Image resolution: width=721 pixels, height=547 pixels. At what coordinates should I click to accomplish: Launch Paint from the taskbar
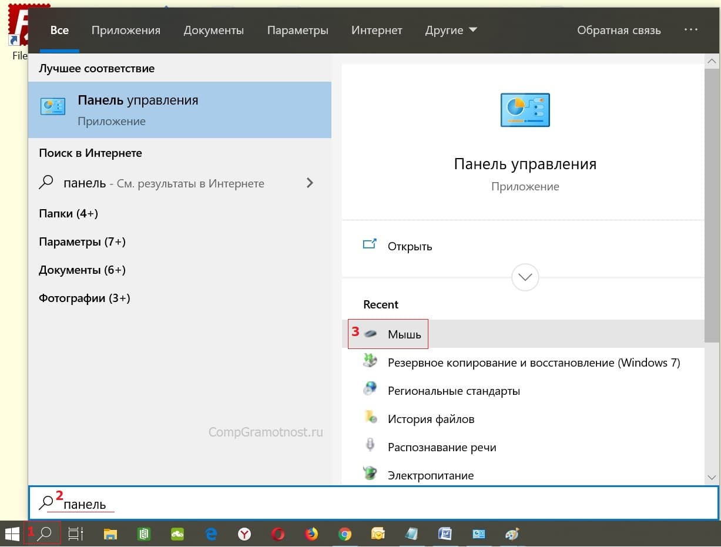click(512, 534)
